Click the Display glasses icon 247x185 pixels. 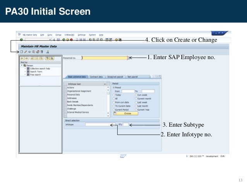[x=29, y=52]
